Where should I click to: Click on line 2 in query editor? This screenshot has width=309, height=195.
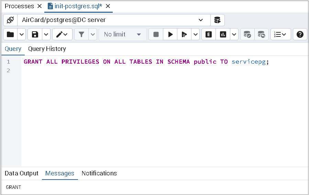pyautogui.click(x=137, y=71)
